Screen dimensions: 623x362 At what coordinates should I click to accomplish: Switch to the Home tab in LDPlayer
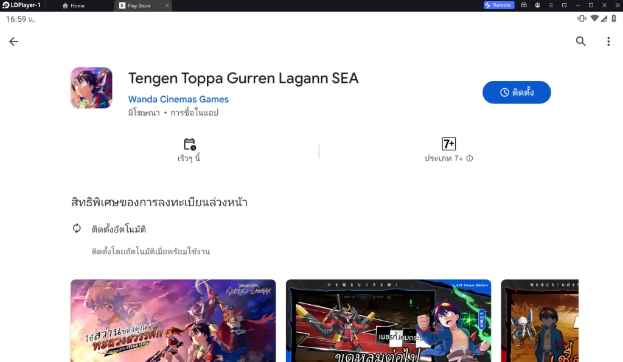pos(74,5)
